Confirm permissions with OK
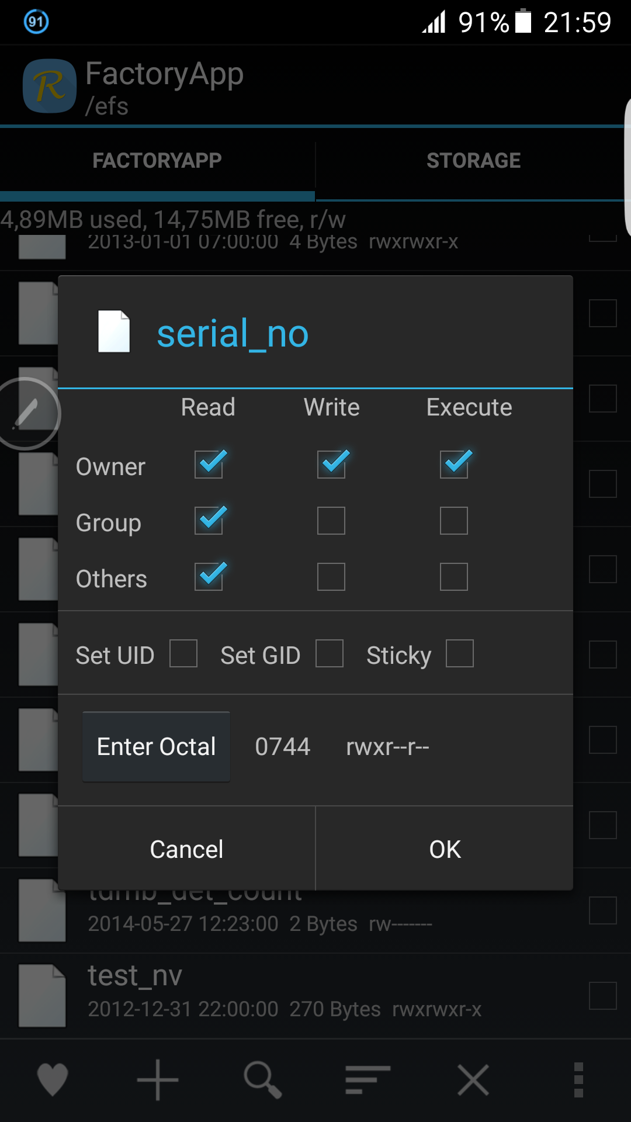The width and height of the screenshot is (631, 1122). (x=445, y=849)
